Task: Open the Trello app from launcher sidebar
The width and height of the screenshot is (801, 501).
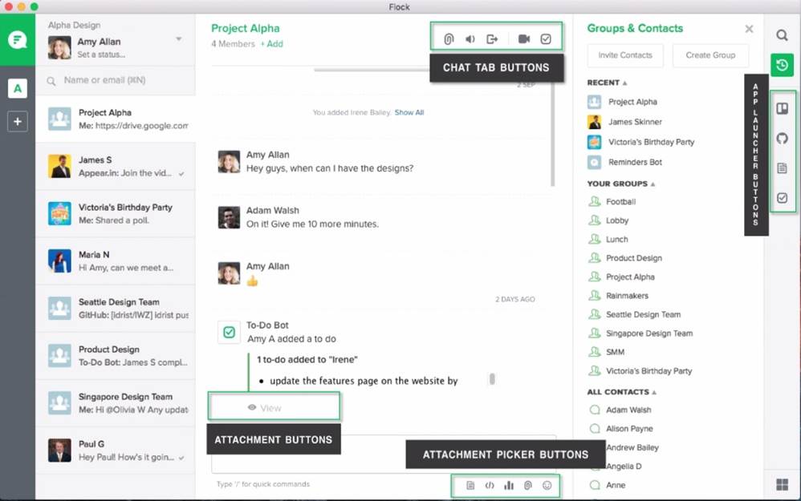Action: pyautogui.click(x=782, y=108)
